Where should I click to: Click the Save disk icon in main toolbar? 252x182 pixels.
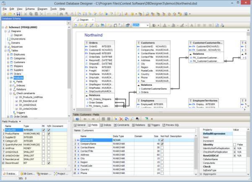(x=18, y=14)
